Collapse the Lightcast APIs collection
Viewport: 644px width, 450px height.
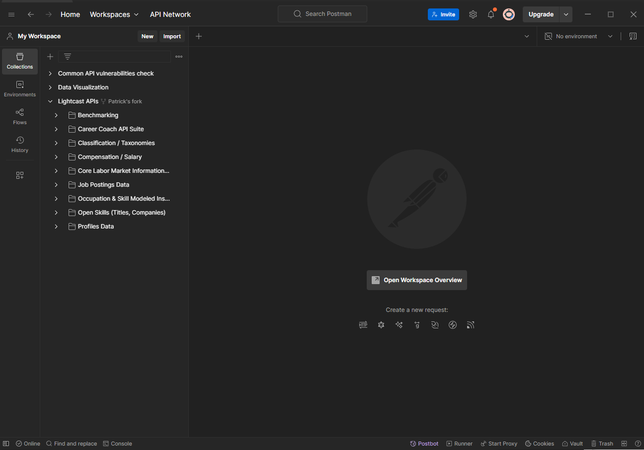coord(50,101)
